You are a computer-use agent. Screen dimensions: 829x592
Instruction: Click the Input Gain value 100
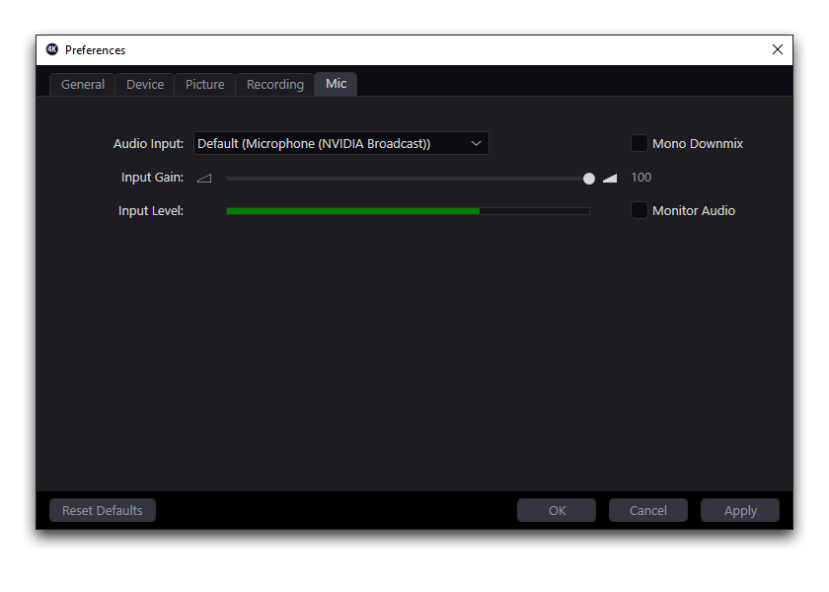[641, 179]
